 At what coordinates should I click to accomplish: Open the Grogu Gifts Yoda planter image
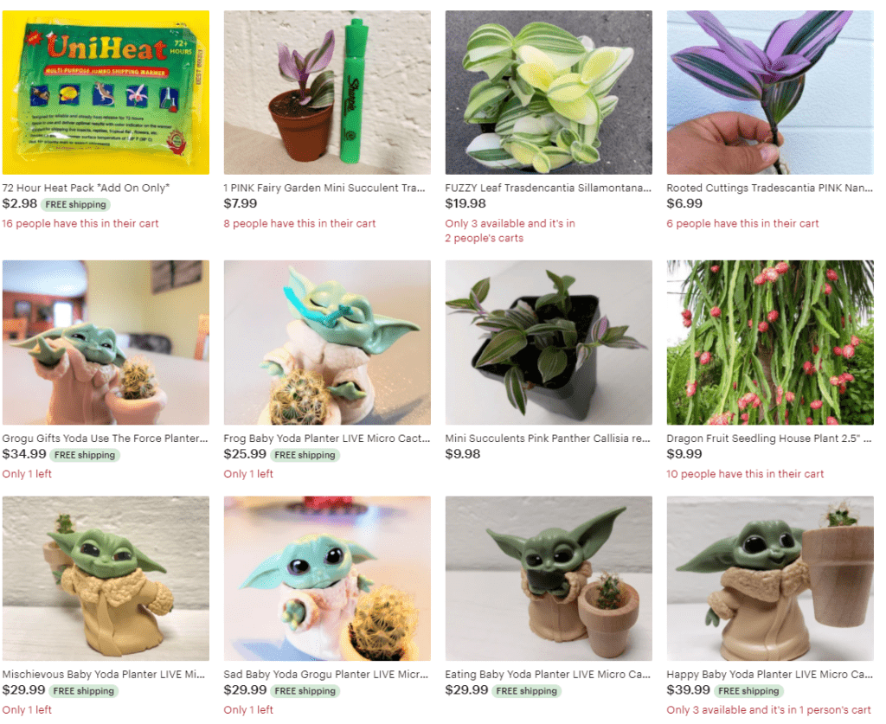106,343
